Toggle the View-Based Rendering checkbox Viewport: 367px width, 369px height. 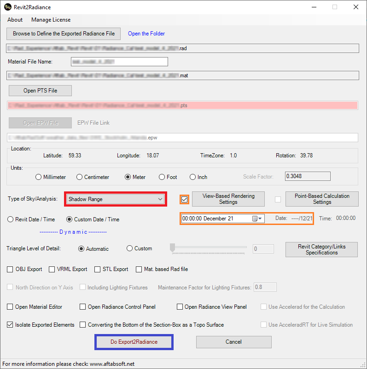pyautogui.click(x=185, y=199)
